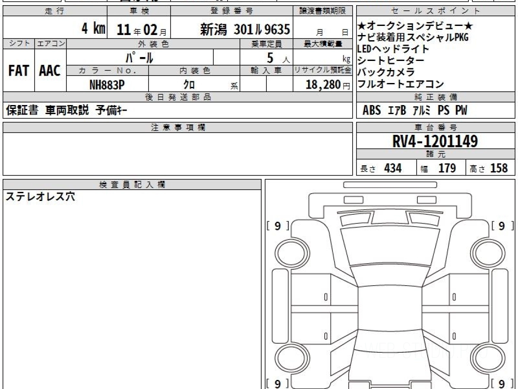The image size is (518, 389).
Task: Select the length value "434"
Action: point(393,169)
